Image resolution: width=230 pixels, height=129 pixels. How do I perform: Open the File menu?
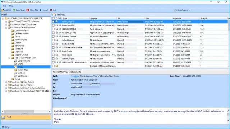point(5,6)
